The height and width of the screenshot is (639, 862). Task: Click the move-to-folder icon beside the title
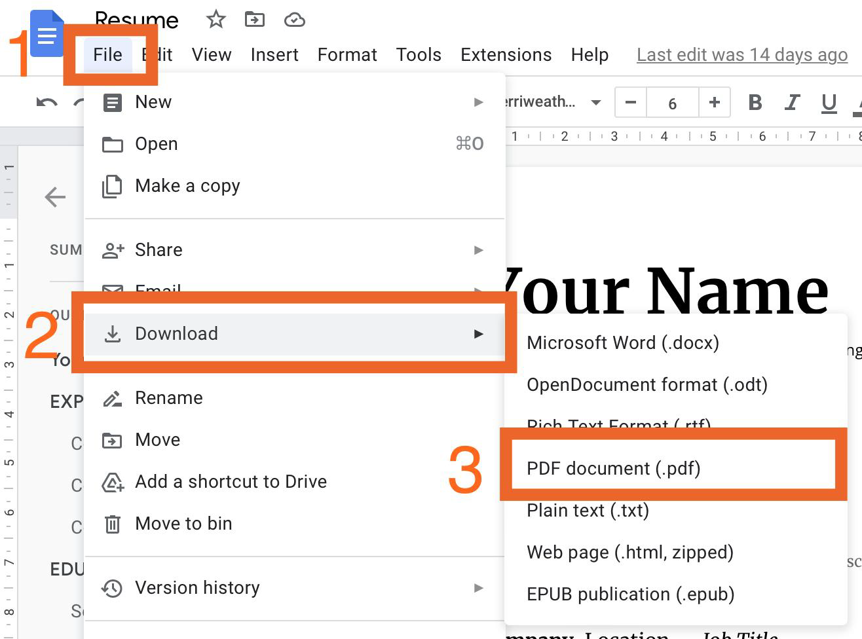coord(255,20)
